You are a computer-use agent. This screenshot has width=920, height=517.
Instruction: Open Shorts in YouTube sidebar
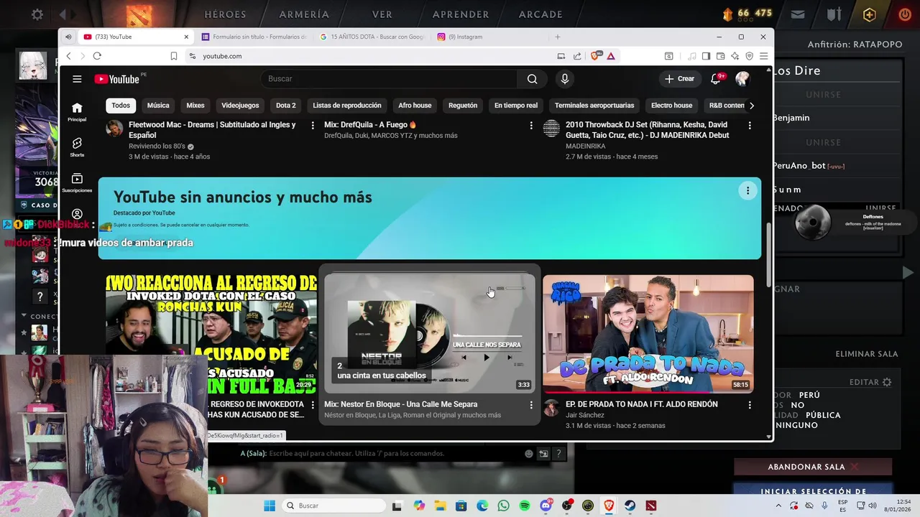pyautogui.click(x=77, y=147)
